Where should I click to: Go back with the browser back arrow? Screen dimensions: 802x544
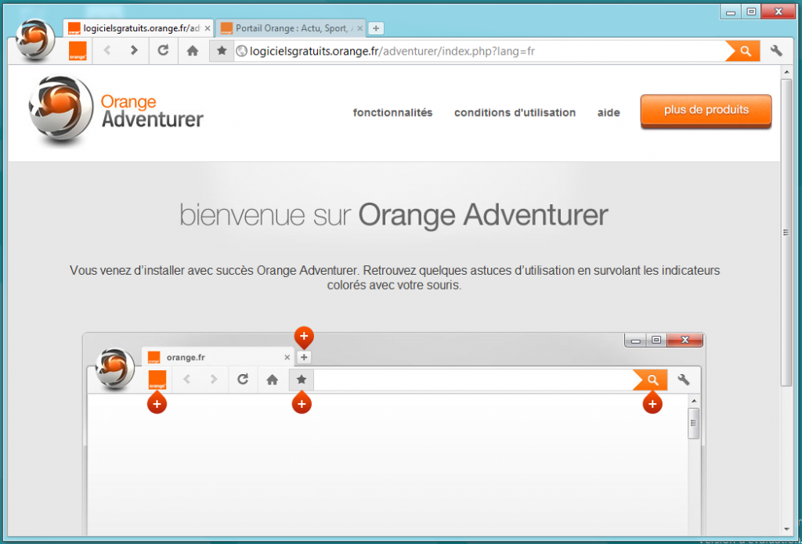click(107, 50)
